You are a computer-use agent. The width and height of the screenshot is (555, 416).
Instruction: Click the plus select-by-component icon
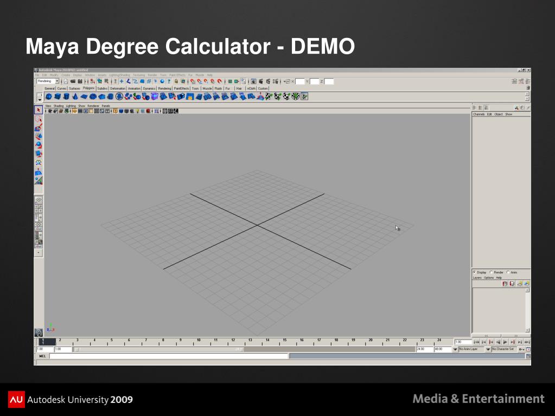click(x=122, y=81)
